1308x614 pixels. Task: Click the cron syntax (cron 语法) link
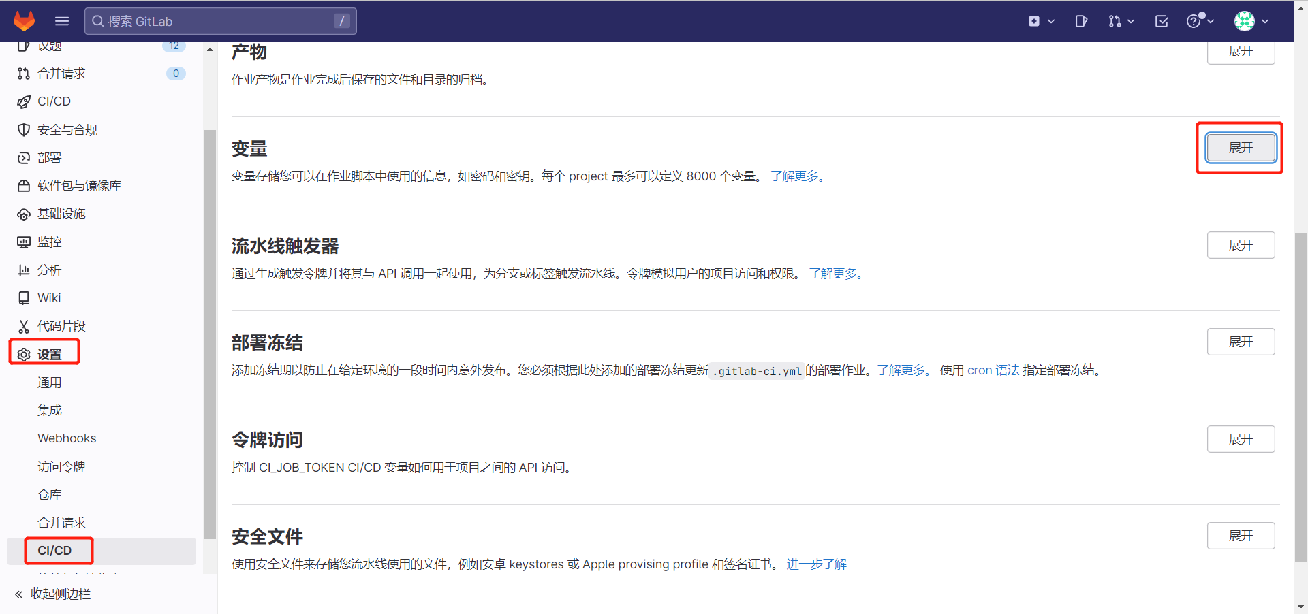[x=993, y=370]
